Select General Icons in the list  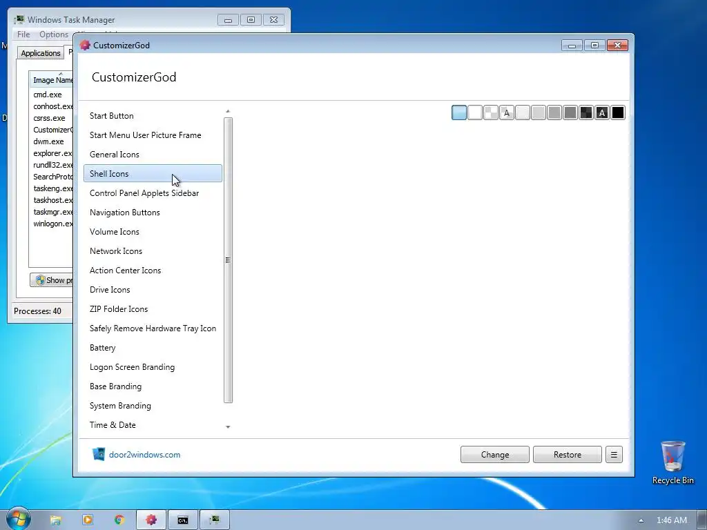point(153,155)
